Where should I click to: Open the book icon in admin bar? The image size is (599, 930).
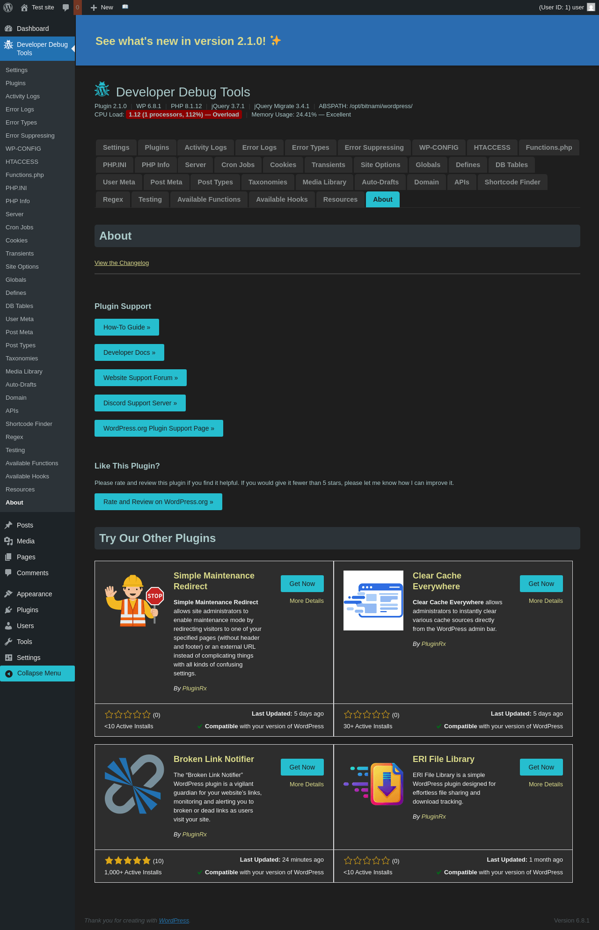point(125,7)
